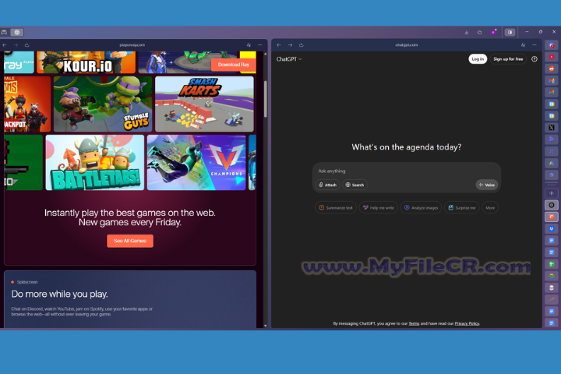Open the Smash Karts game thumbnail

[x=204, y=104]
